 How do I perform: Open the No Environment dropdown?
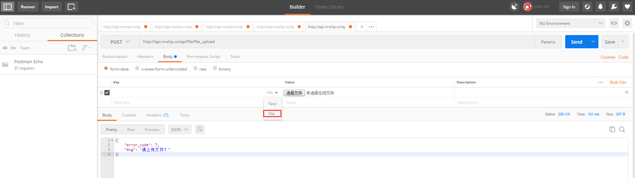[571, 23]
